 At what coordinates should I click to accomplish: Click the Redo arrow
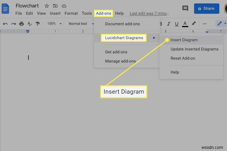click(14, 24)
